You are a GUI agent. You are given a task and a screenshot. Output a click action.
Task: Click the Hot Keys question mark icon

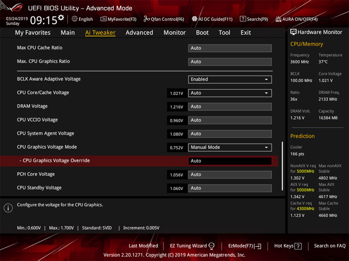298,246
